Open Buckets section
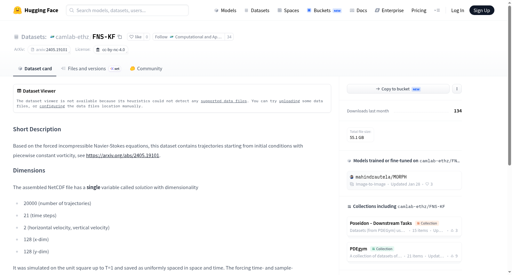 pyautogui.click(x=324, y=10)
